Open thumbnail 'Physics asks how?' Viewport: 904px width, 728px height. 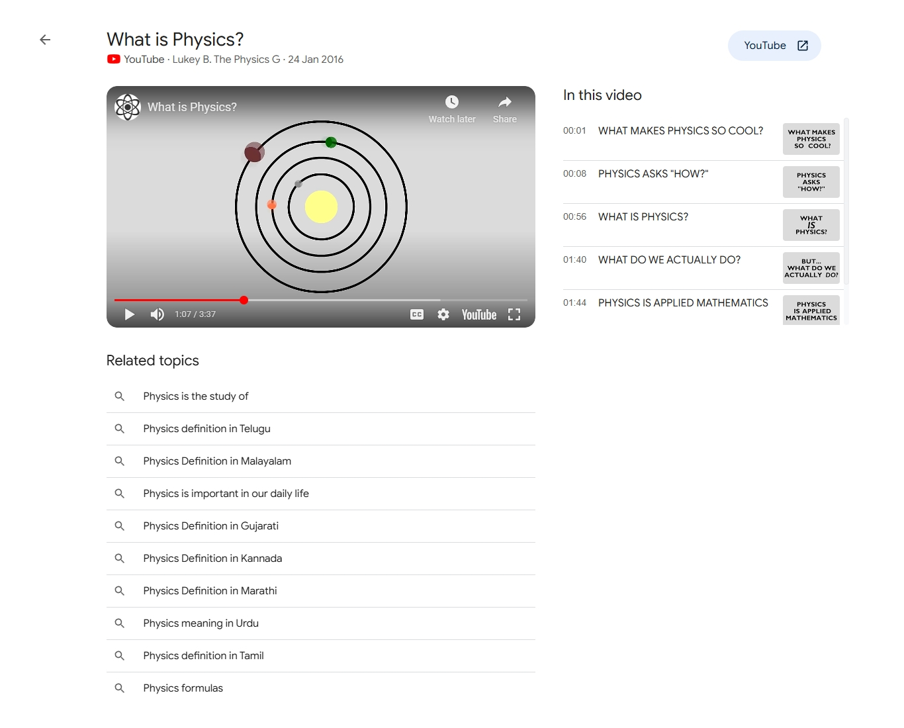point(811,182)
